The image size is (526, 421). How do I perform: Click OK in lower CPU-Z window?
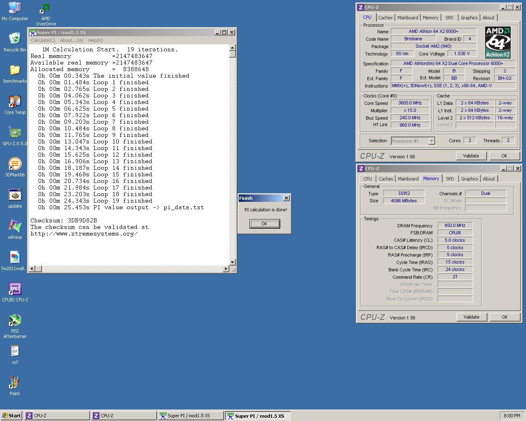505,317
